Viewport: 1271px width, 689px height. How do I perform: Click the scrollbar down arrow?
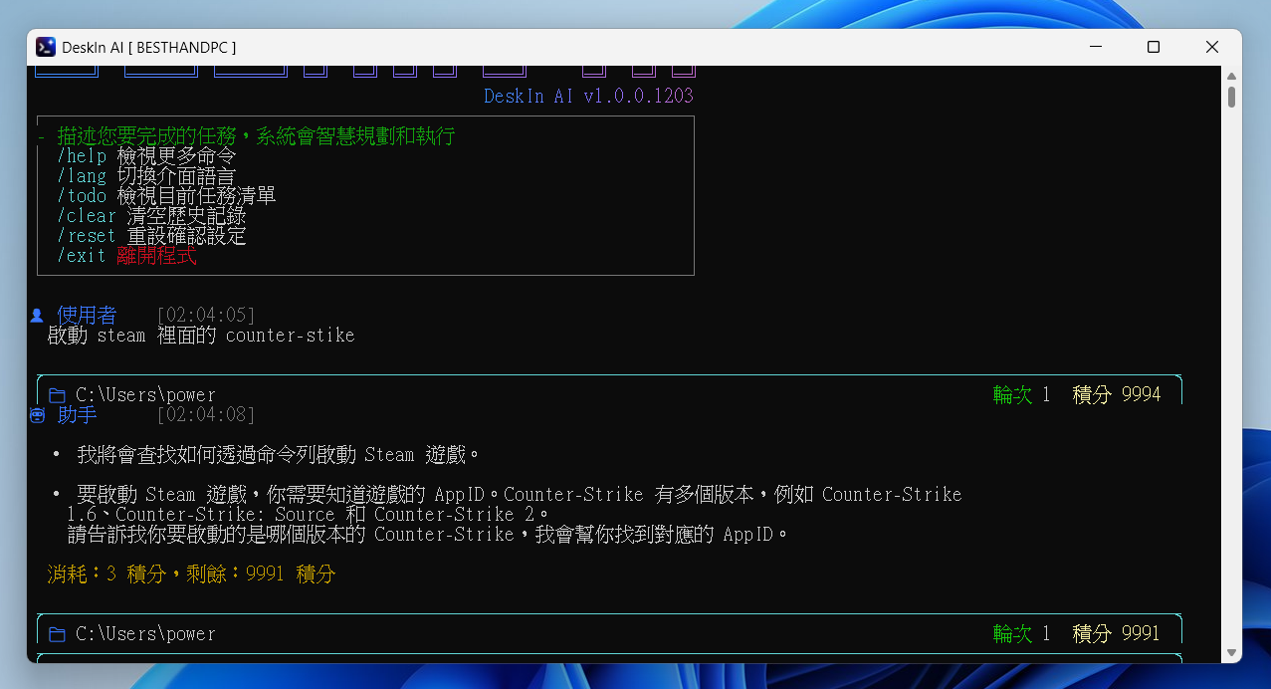click(x=1232, y=652)
